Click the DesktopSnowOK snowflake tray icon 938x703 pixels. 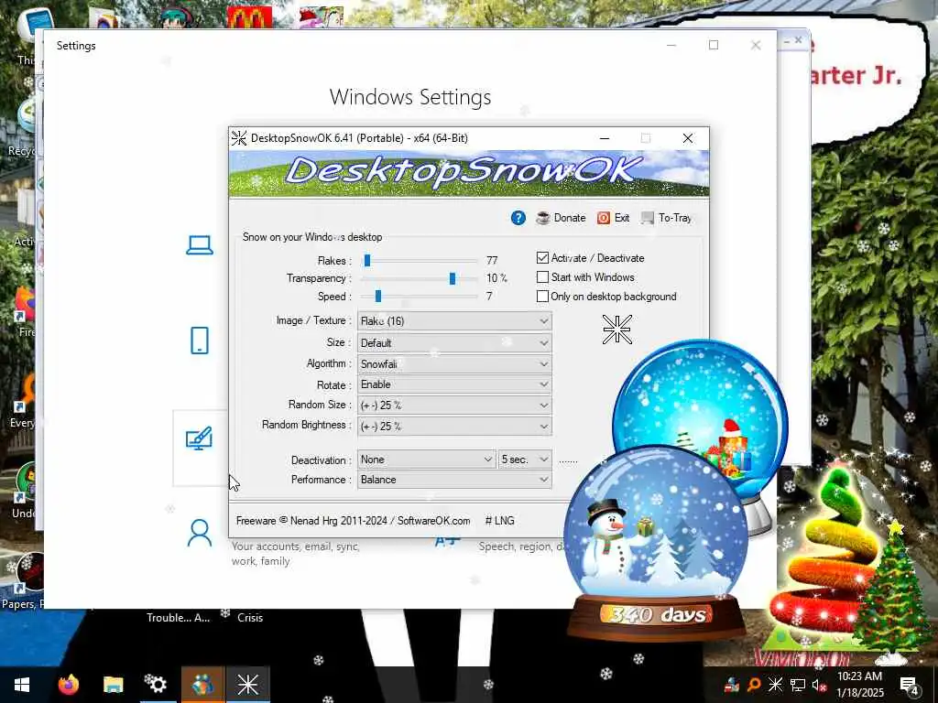pyautogui.click(x=775, y=685)
